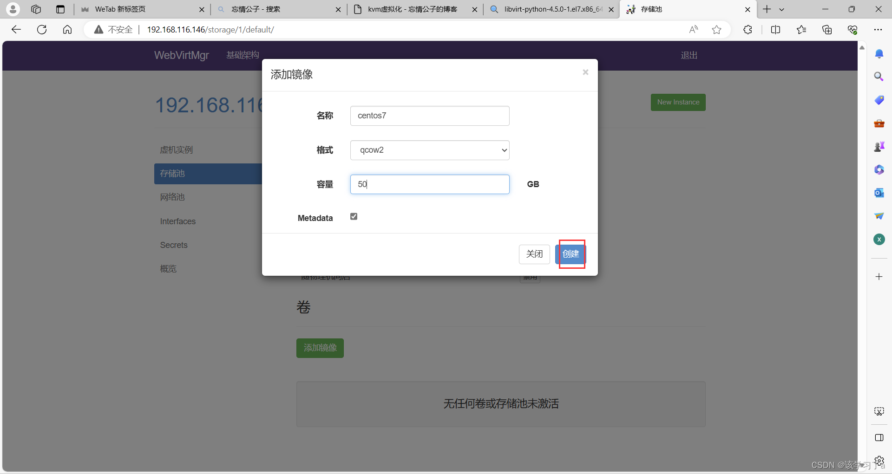Screen dimensions: 892x474
Task: Open the green X sidebar app
Action: tap(879, 240)
